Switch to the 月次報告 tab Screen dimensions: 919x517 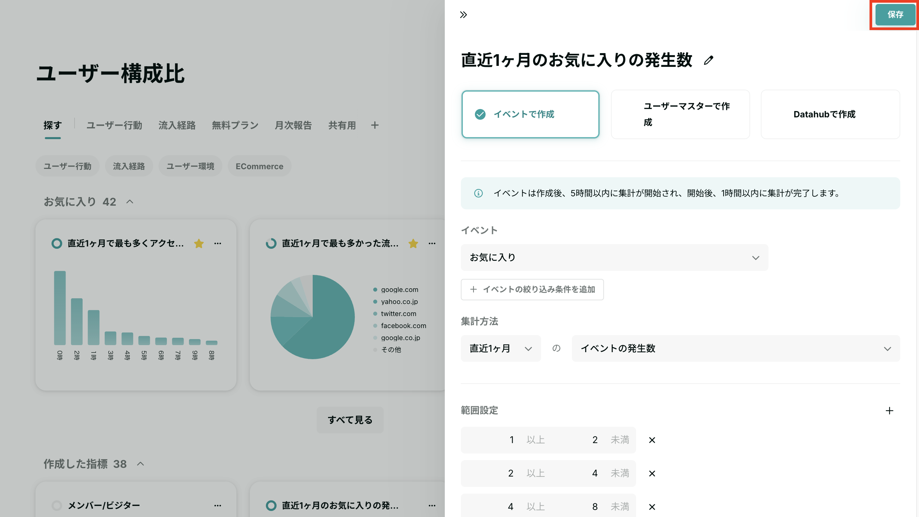pyautogui.click(x=293, y=126)
